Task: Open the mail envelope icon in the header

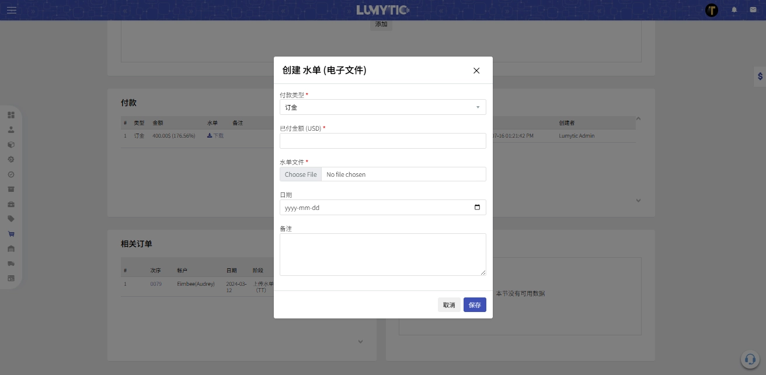Action: 753,10
